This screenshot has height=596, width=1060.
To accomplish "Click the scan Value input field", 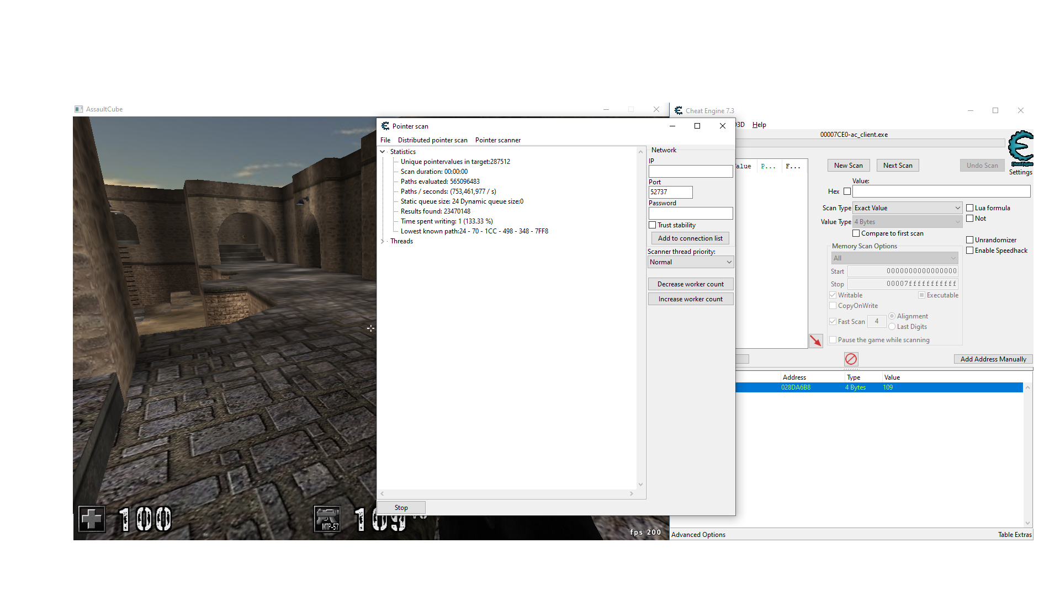I will tap(941, 191).
